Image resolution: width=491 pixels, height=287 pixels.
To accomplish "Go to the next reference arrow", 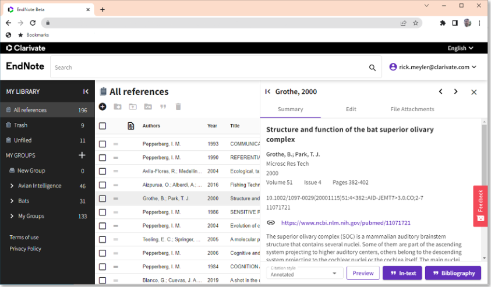I will click(x=455, y=91).
